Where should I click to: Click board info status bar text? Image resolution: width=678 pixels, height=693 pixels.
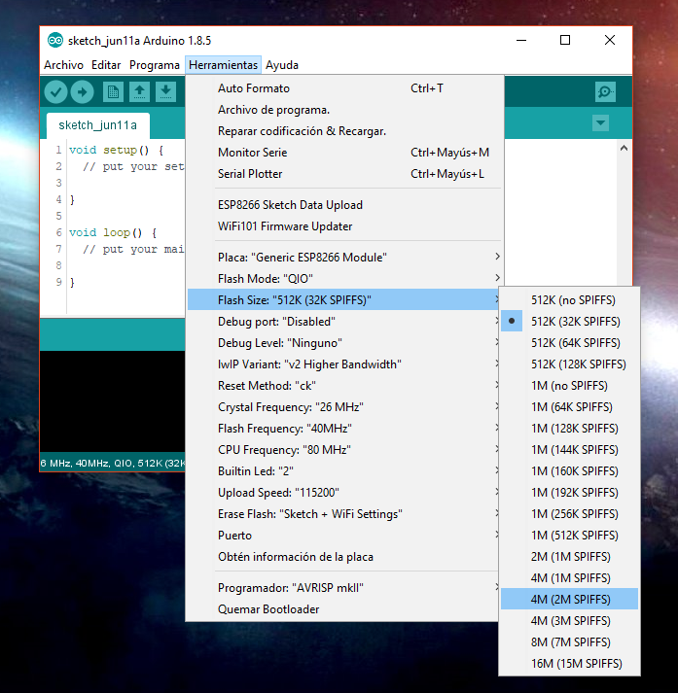(x=113, y=464)
